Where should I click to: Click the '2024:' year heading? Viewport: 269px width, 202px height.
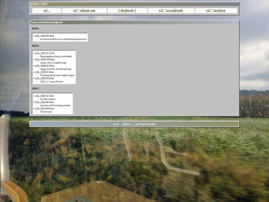pos(36,88)
